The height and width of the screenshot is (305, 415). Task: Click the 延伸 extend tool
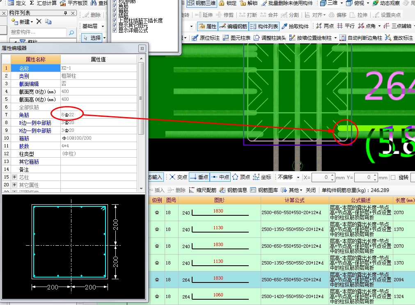coord(204,15)
